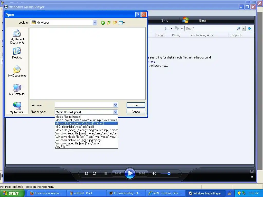Click the large Play button

(x=130, y=173)
